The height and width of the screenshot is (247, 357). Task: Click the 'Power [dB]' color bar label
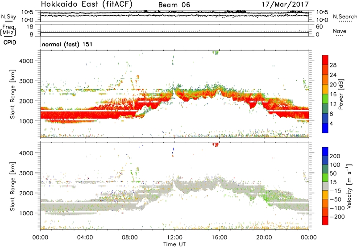pos(340,94)
